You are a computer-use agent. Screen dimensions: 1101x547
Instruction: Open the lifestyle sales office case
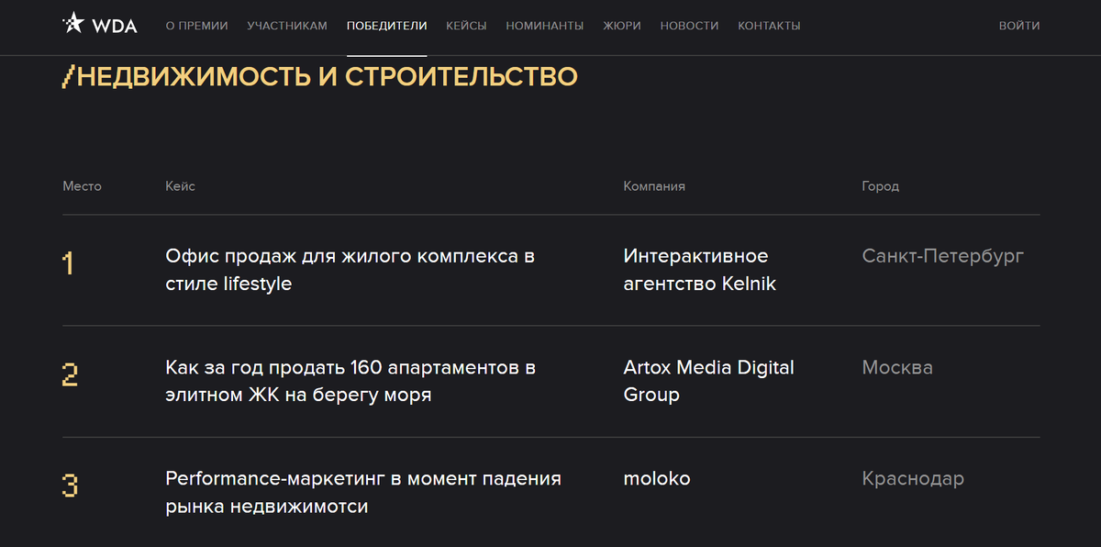[350, 270]
